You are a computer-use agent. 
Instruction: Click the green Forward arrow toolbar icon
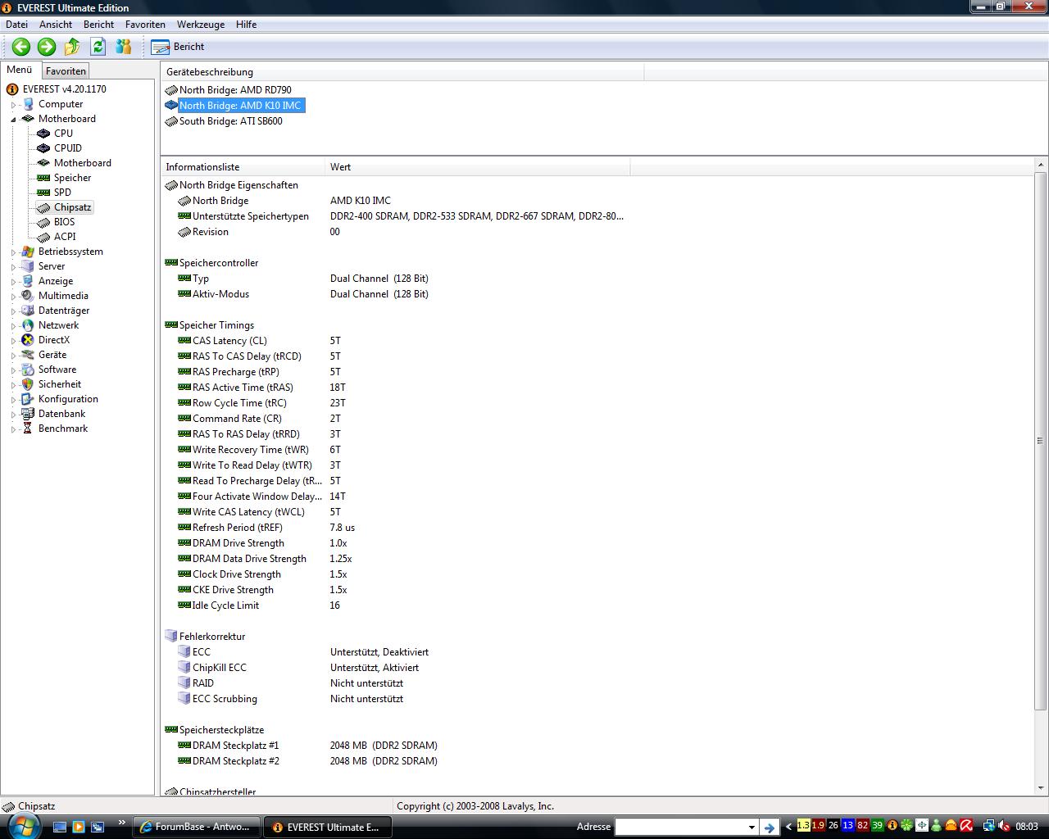pyautogui.click(x=47, y=47)
